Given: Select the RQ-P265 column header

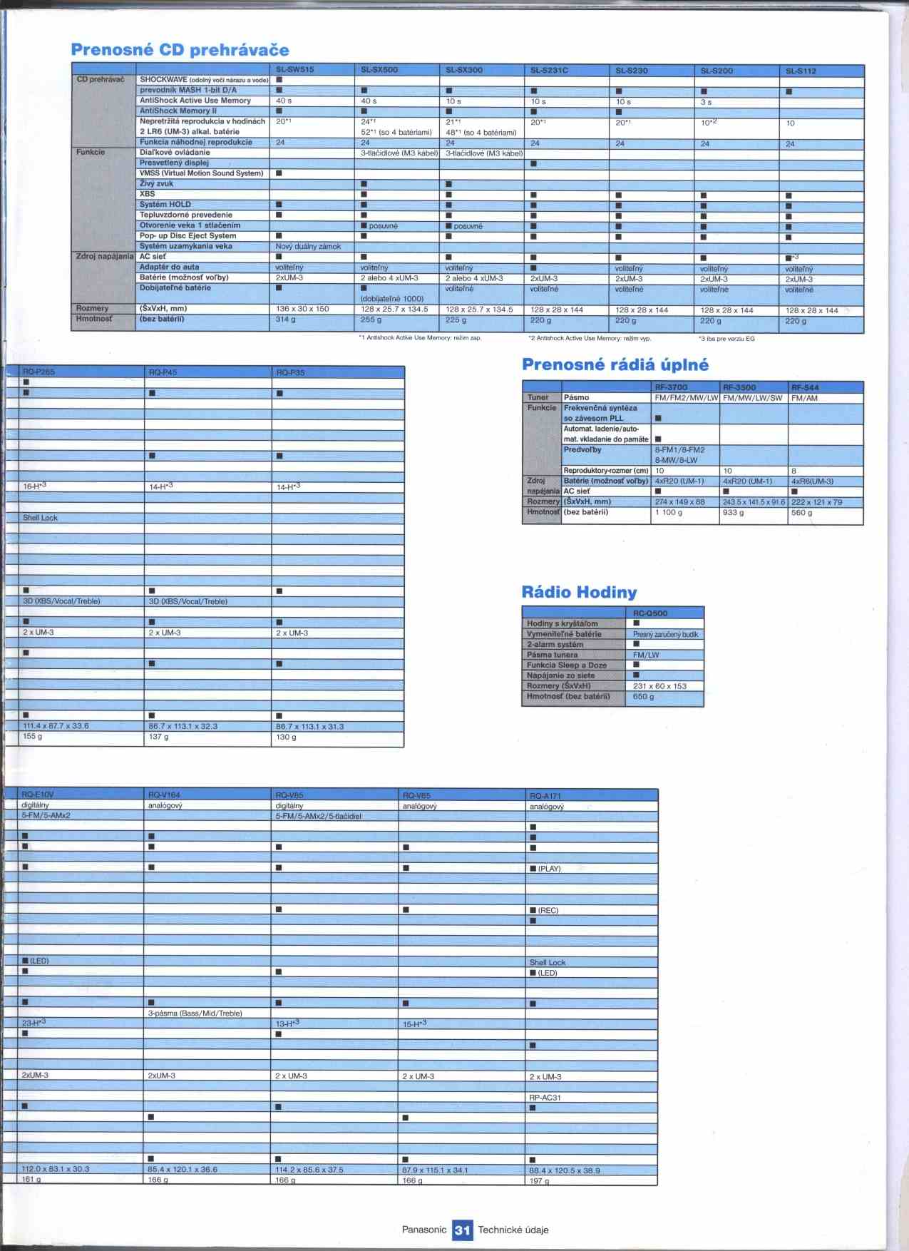Looking at the screenshot, I should click(38, 372).
